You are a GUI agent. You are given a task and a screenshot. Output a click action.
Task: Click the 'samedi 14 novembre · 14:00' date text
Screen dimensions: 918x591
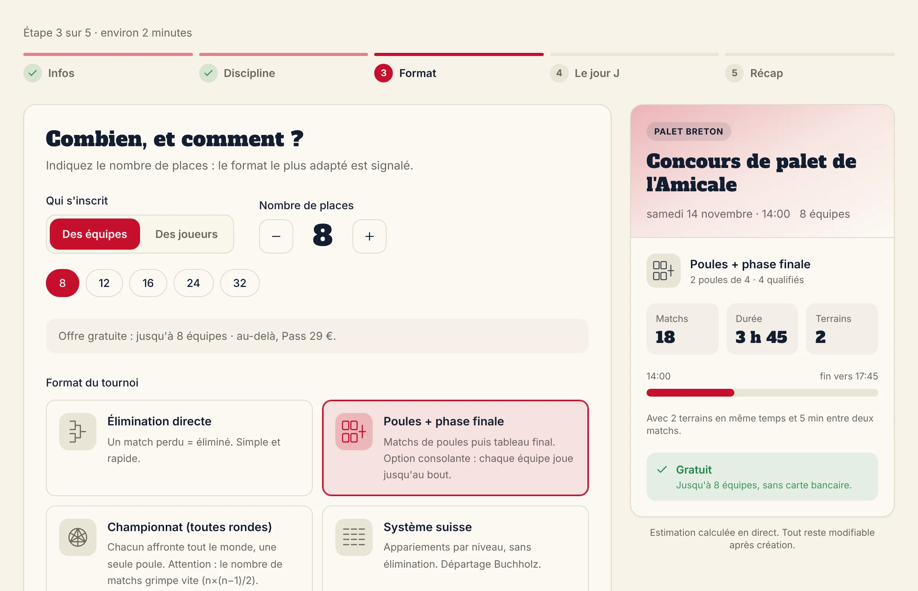click(718, 214)
